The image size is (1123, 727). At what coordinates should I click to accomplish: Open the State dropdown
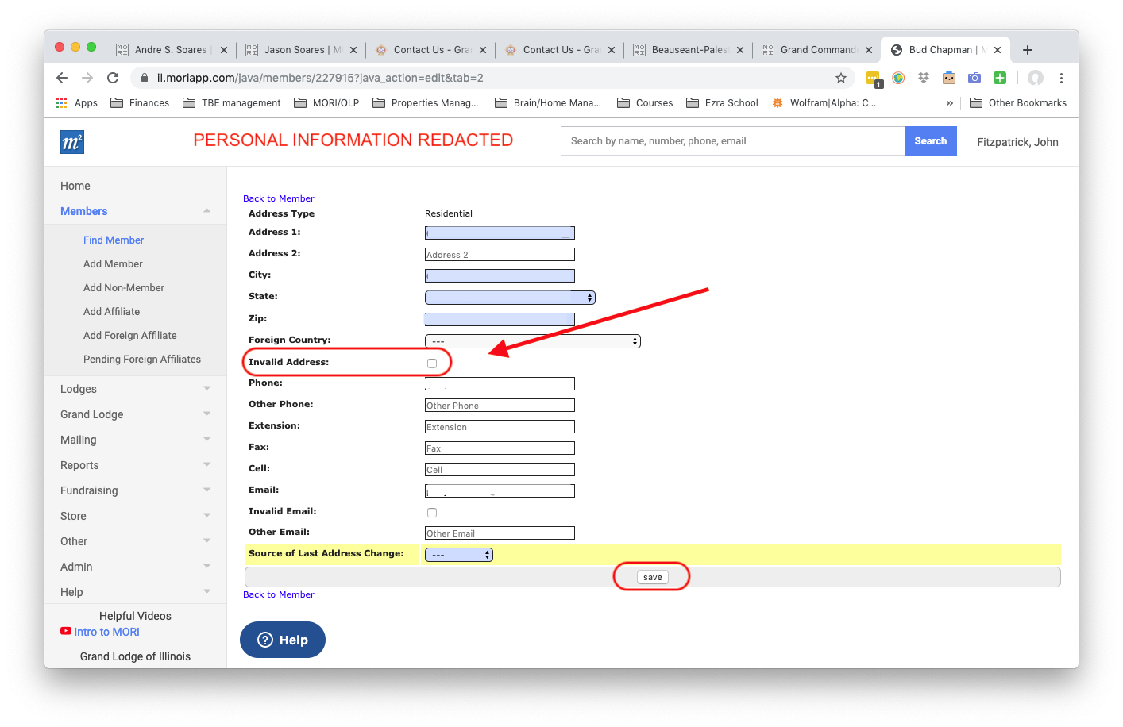point(510,298)
